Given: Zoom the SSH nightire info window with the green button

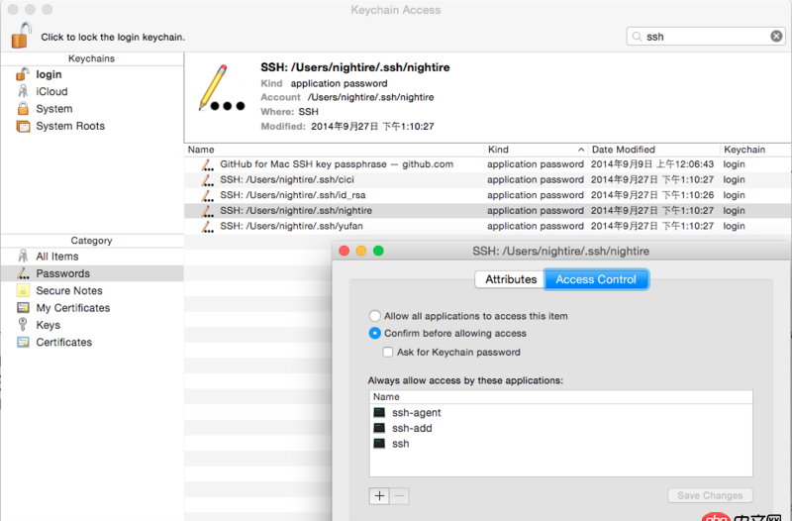Looking at the screenshot, I should (378, 251).
